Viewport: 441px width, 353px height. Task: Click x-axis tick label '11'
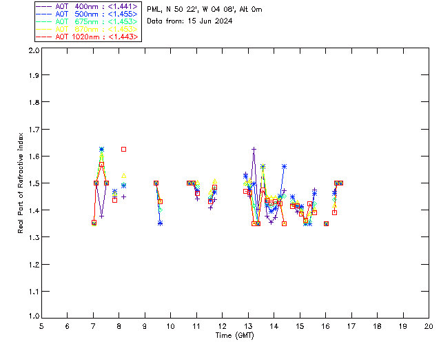coord(196,326)
